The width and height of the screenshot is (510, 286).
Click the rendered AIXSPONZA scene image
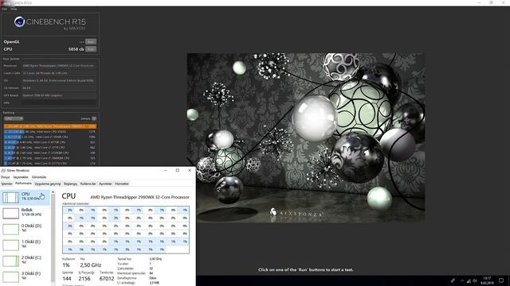coord(306,137)
